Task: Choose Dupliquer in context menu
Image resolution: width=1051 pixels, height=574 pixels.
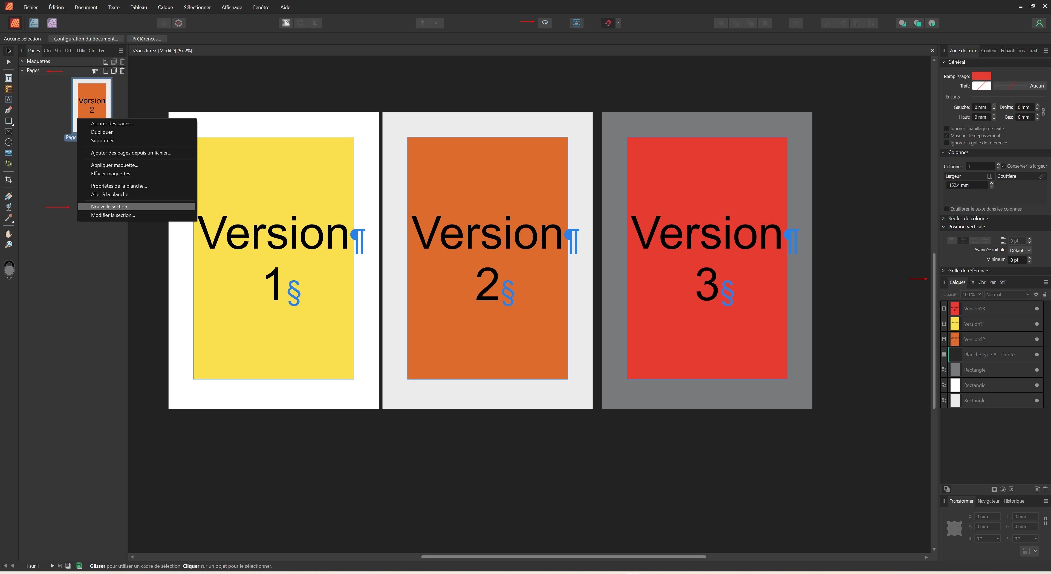Action: click(x=136, y=132)
